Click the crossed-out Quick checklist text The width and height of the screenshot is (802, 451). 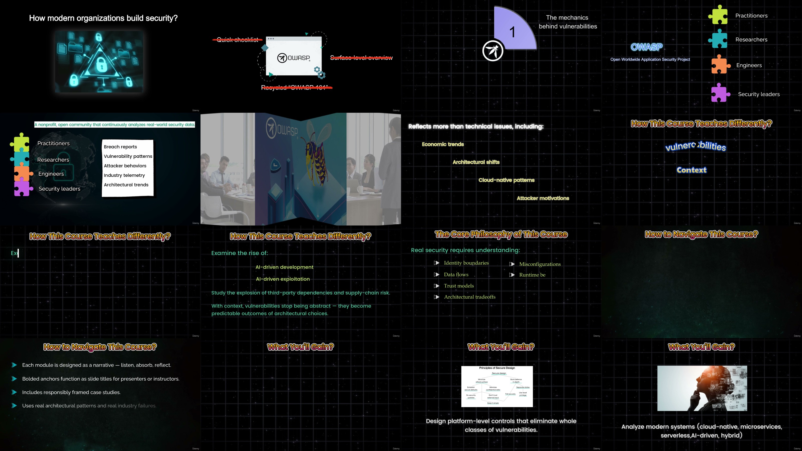[x=237, y=40]
